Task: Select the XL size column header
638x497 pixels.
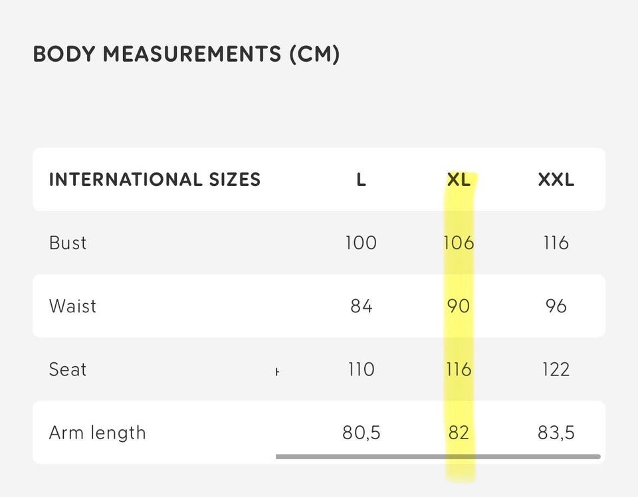Action: point(458,179)
